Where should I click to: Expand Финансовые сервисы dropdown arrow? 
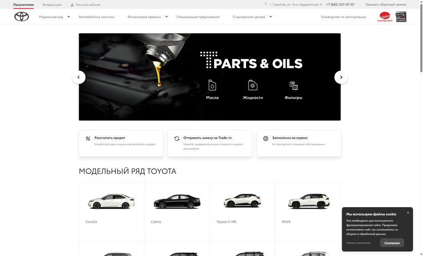167,17
